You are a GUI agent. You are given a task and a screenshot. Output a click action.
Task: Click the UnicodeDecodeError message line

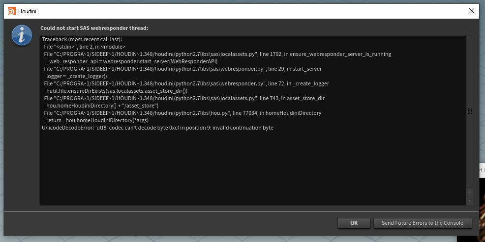(x=157, y=128)
